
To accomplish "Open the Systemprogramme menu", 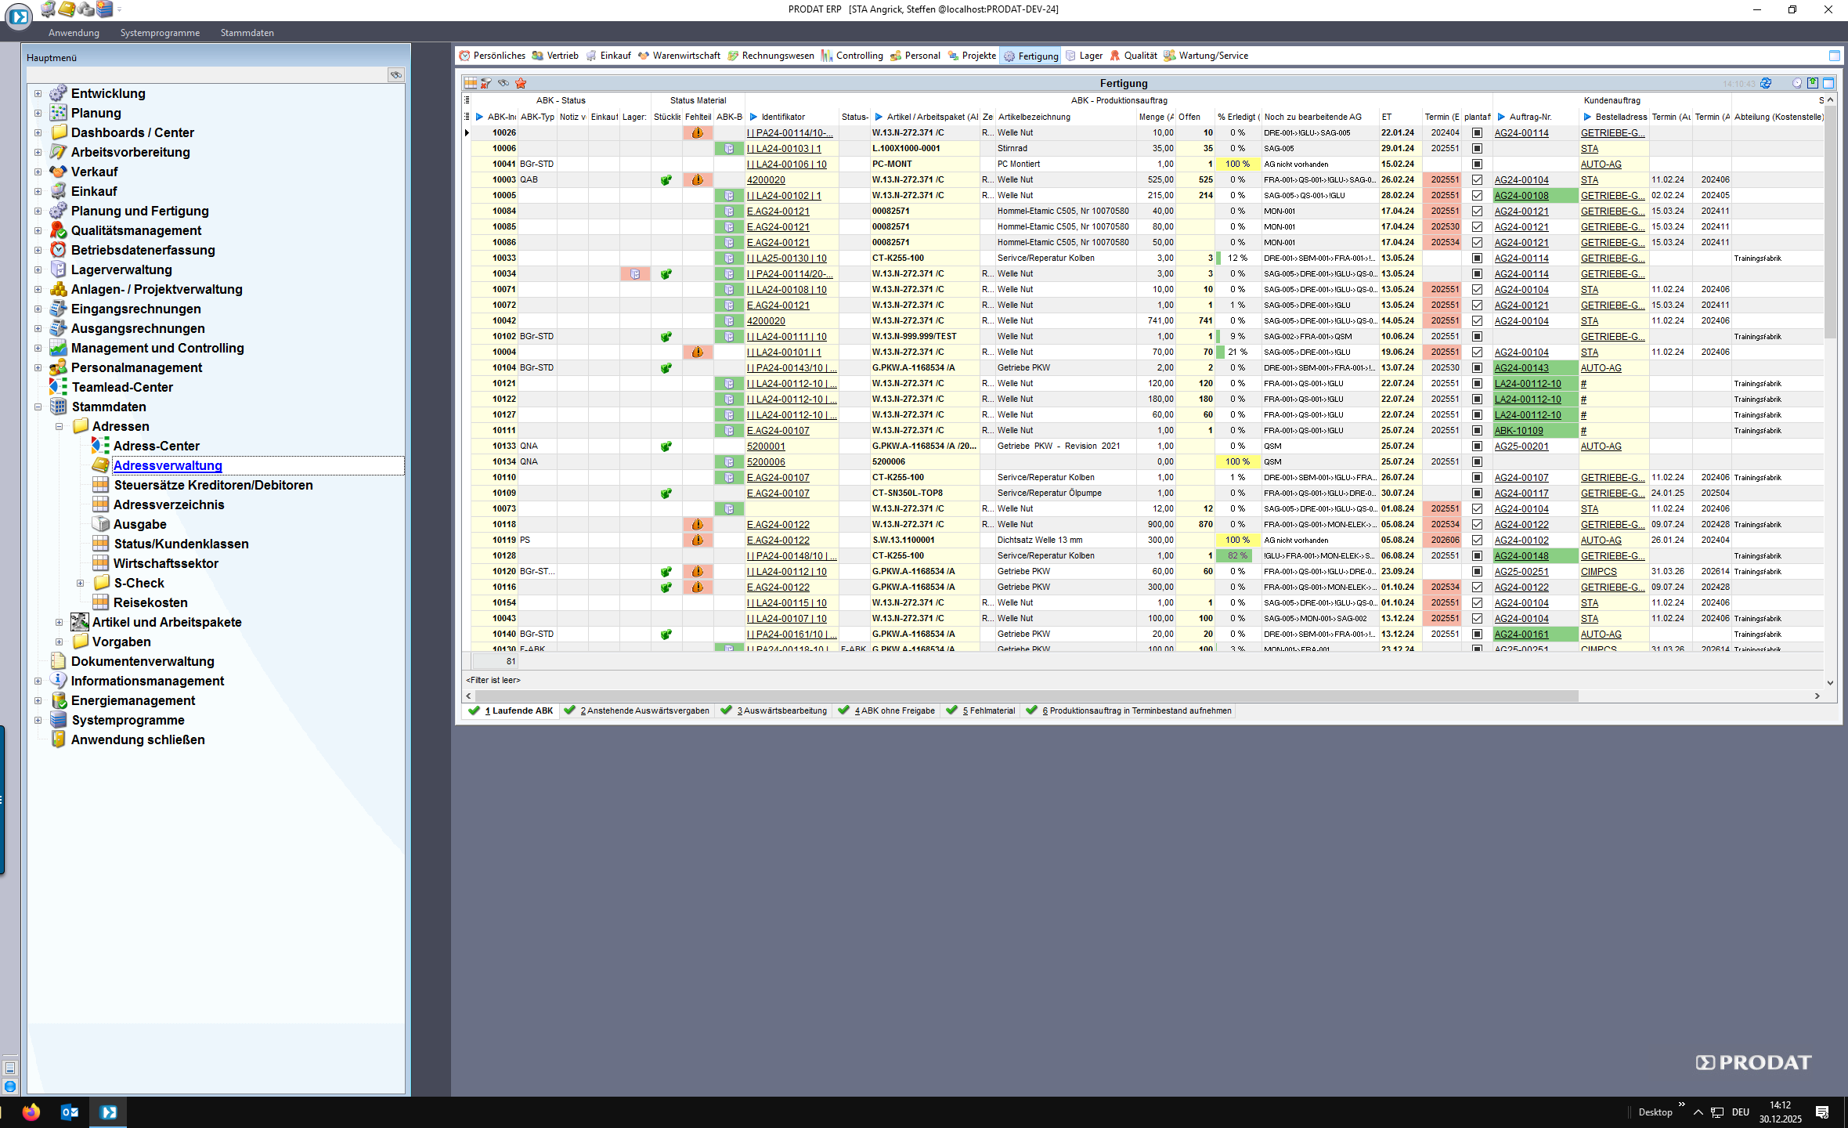I will pos(160,33).
